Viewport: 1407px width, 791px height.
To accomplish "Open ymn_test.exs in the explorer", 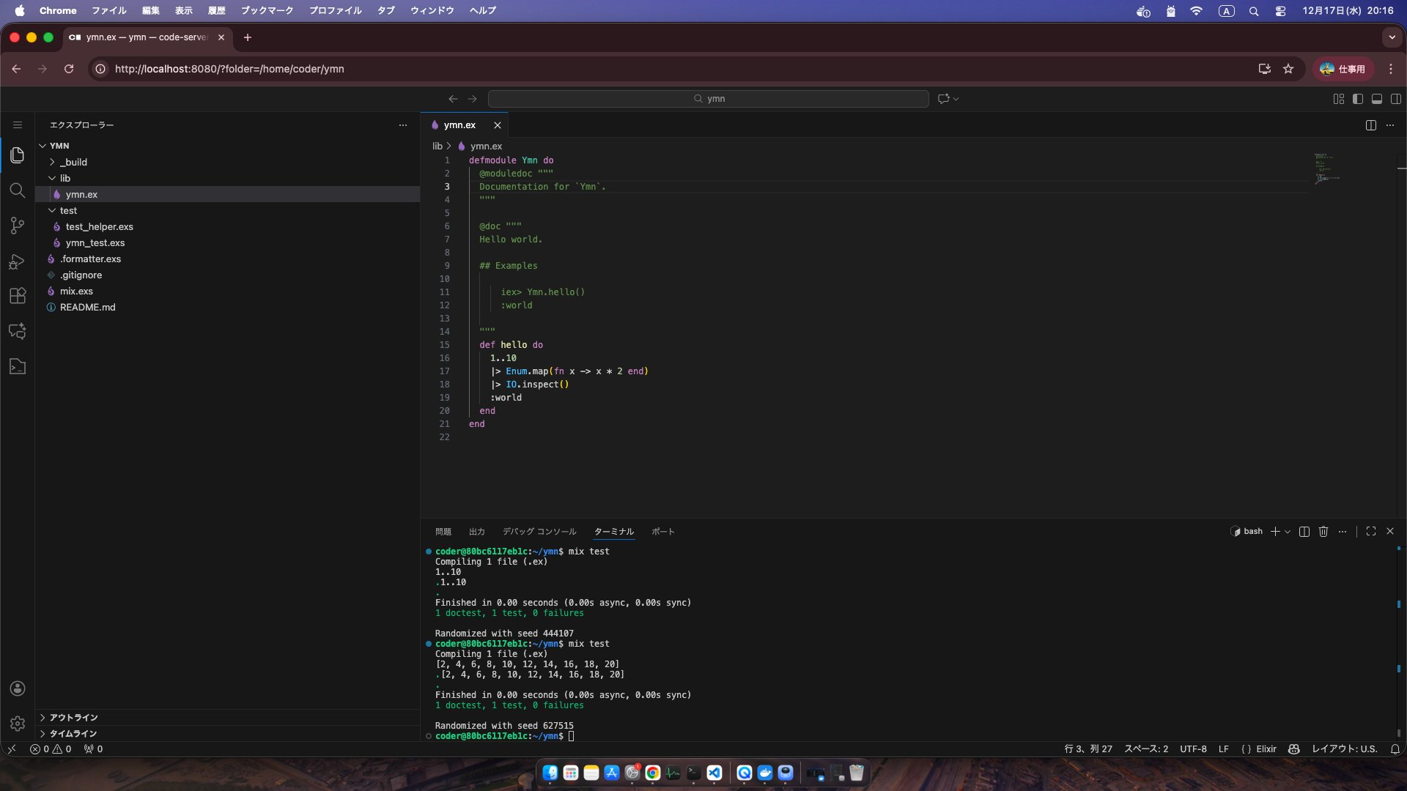I will [x=95, y=242].
